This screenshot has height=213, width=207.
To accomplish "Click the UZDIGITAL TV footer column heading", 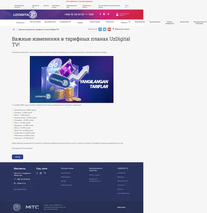I will point(122,168).
